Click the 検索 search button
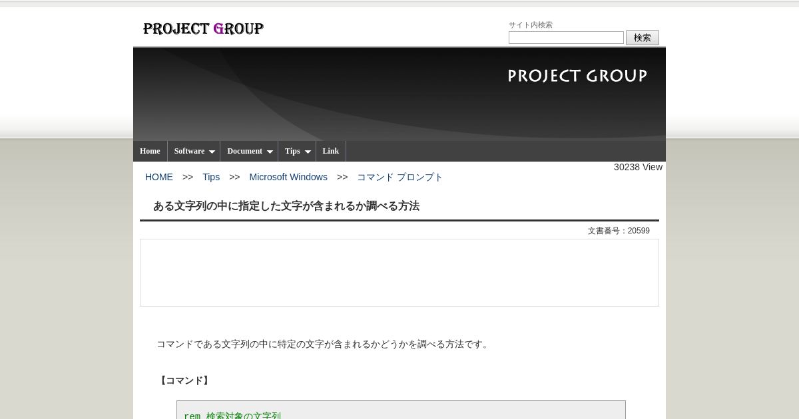Image resolution: width=799 pixels, height=419 pixels. 643,38
